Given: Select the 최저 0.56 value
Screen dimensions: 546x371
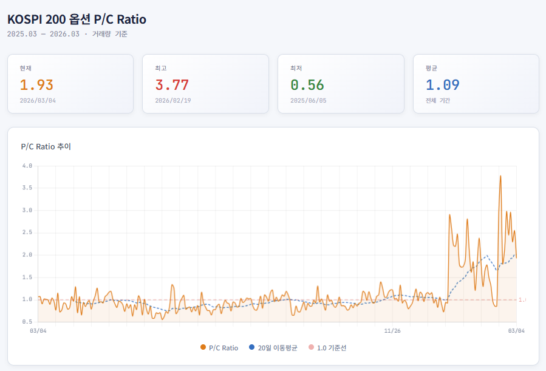Looking at the screenshot, I should [307, 85].
